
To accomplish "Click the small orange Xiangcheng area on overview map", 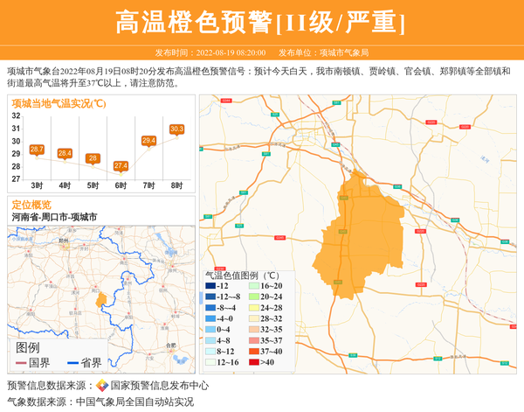I will [x=101, y=299].
